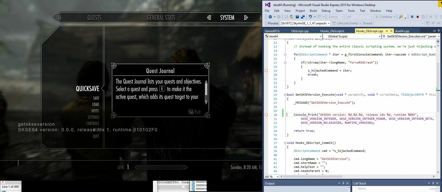Image resolution: width=442 pixels, height=192 pixels.
Task: Show hidden tabs via the tab overflow chevron
Action: tap(434, 31)
